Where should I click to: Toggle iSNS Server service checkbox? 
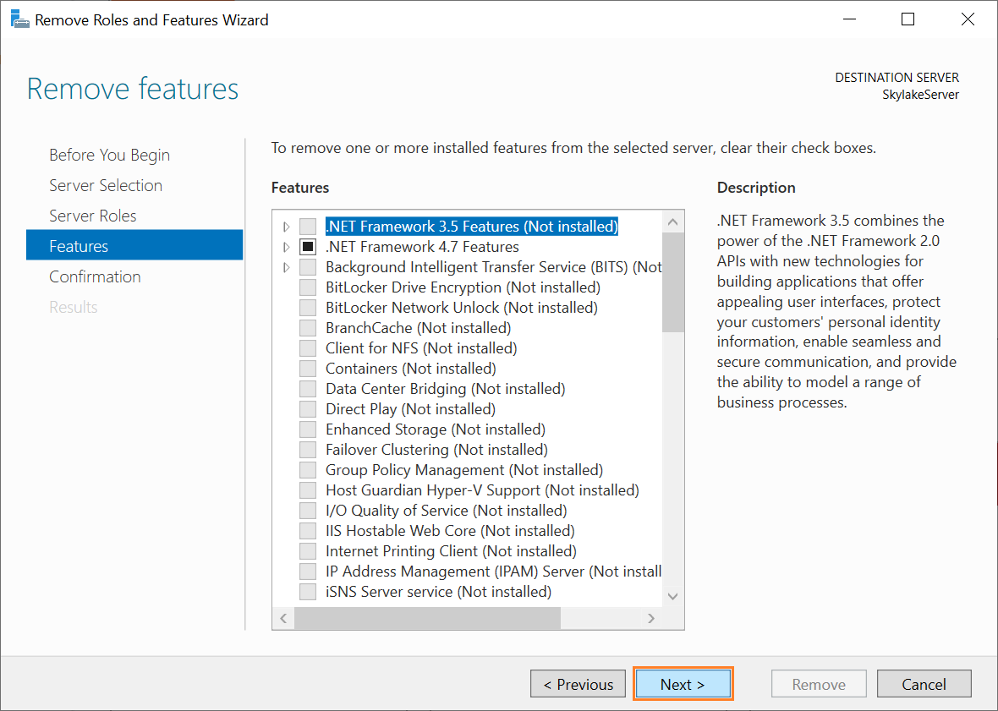point(308,593)
